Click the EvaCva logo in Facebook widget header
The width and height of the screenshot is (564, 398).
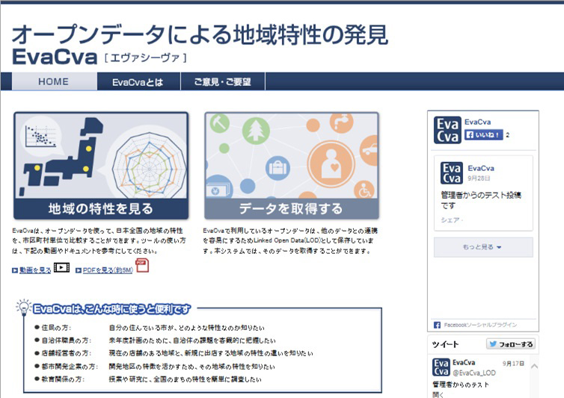coord(447,129)
